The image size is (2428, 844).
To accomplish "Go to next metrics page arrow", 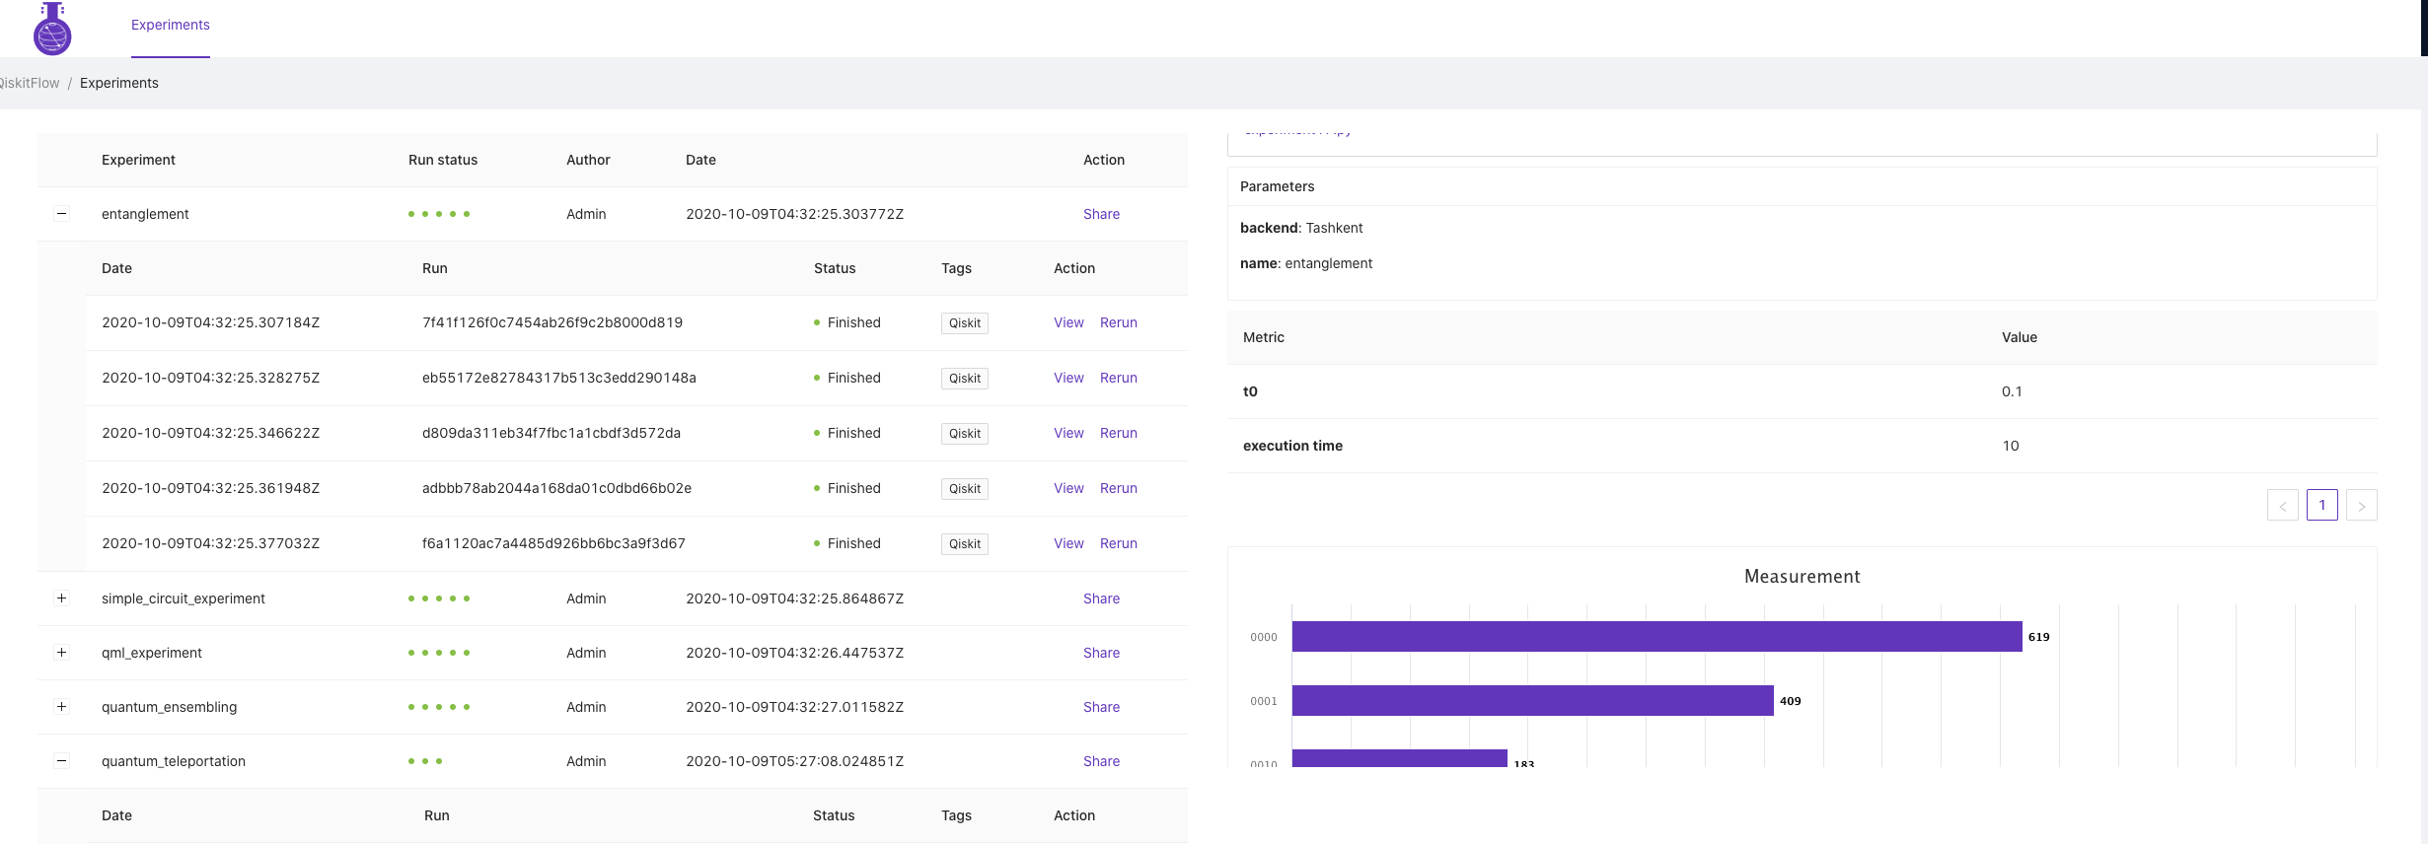I will pos(2362,505).
